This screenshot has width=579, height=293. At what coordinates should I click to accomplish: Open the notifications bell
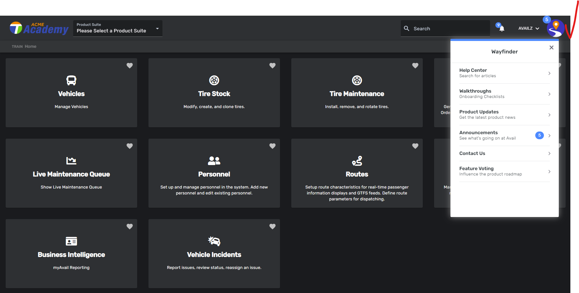(502, 28)
